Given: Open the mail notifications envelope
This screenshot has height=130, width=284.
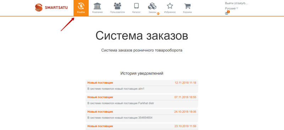Looking at the screenshot, I should point(226,13).
